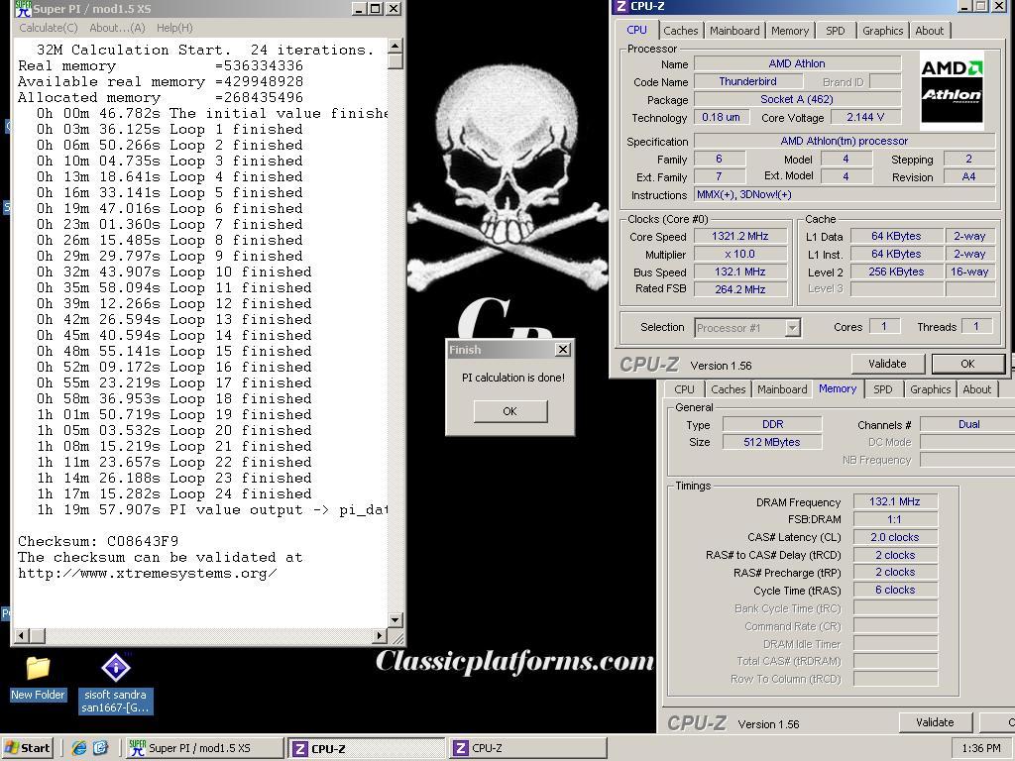
Task: Open SPD tab in top CPU-Z window
Action: pos(835,31)
